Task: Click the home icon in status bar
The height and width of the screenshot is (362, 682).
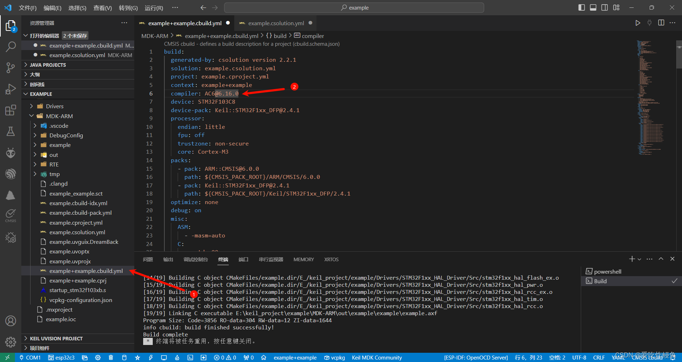Action: click(x=264, y=357)
